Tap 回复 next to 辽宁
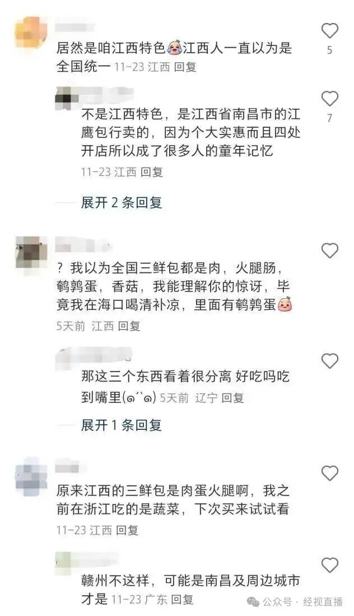The height and width of the screenshot is (616, 354). pyautogui.click(x=232, y=398)
